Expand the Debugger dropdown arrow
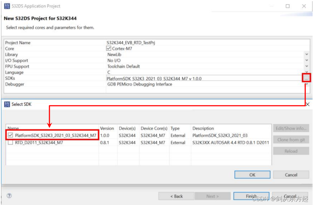The width and height of the screenshot is (313, 205). click(307, 84)
